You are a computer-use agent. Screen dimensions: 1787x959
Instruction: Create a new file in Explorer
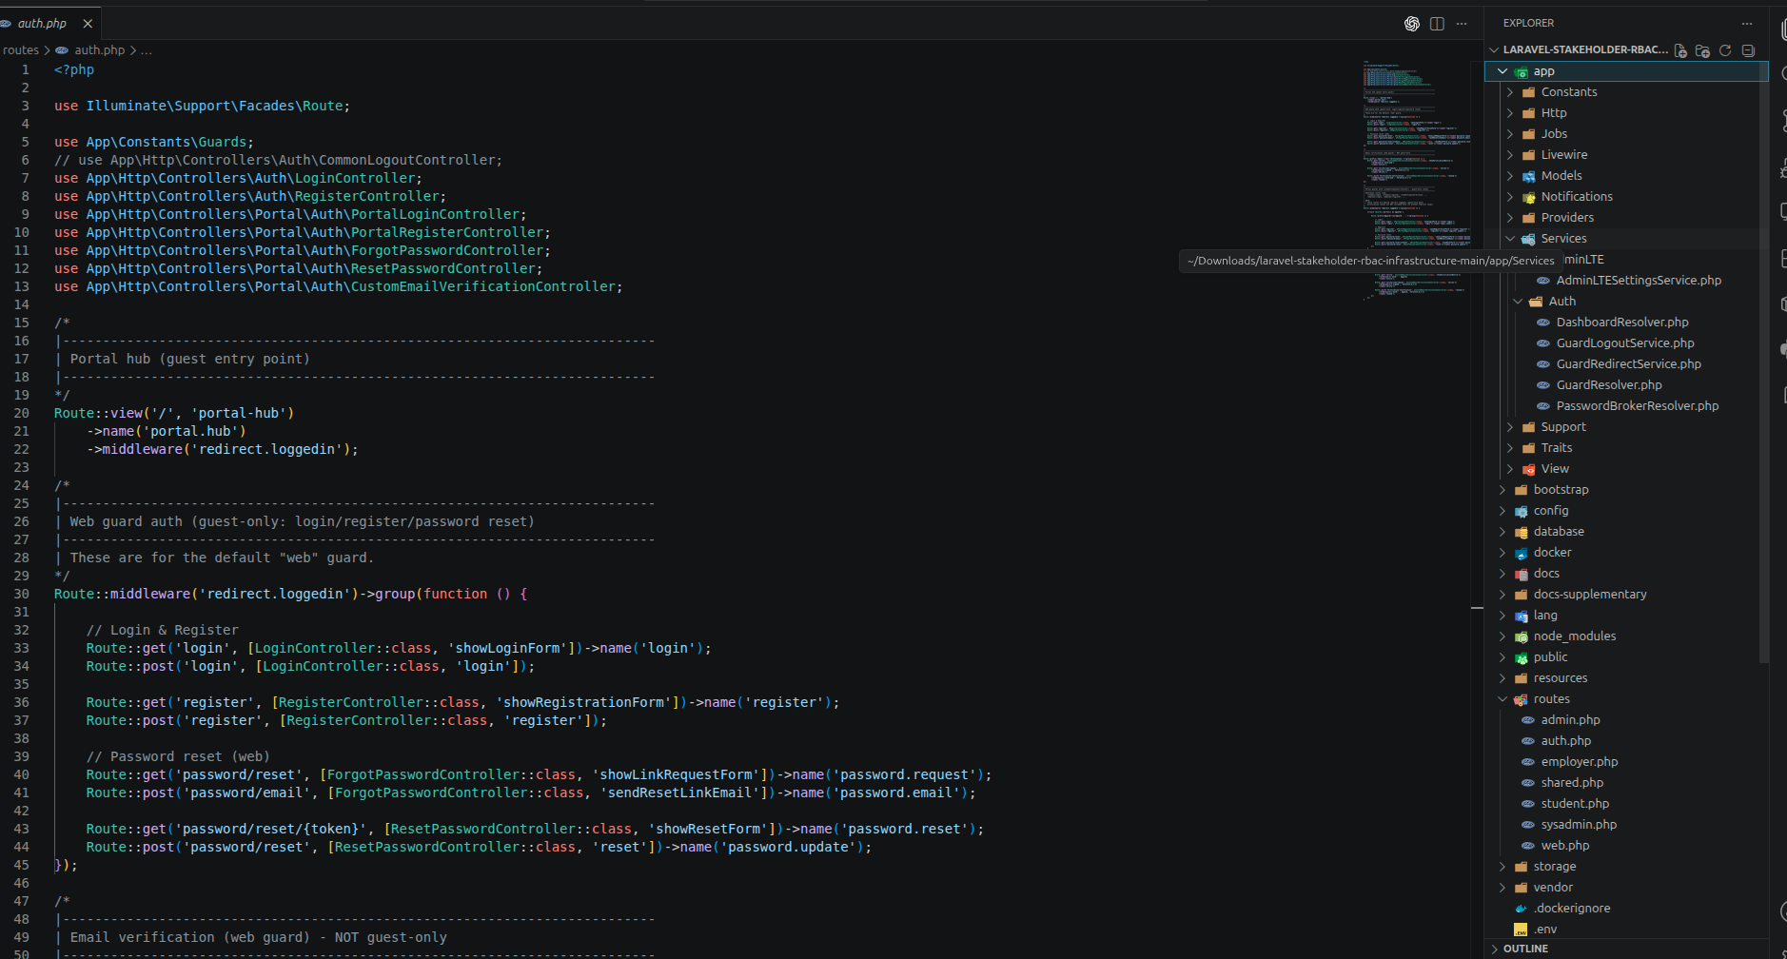pyautogui.click(x=1680, y=50)
